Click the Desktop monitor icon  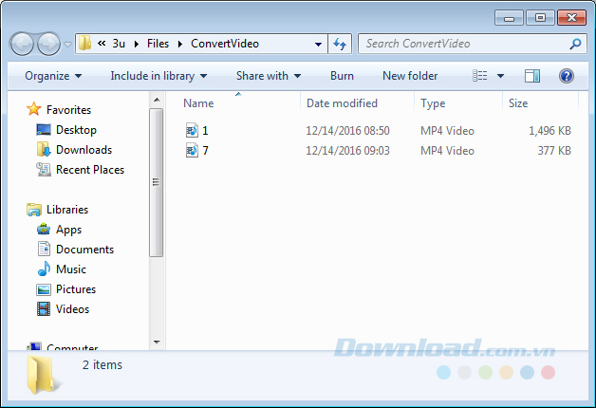pyautogui.click(x=44, y=130)
